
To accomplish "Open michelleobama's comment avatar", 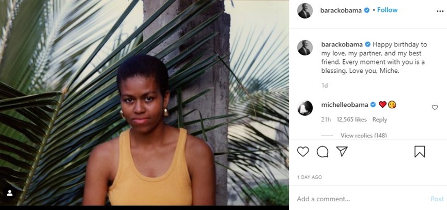I will 305,107.
